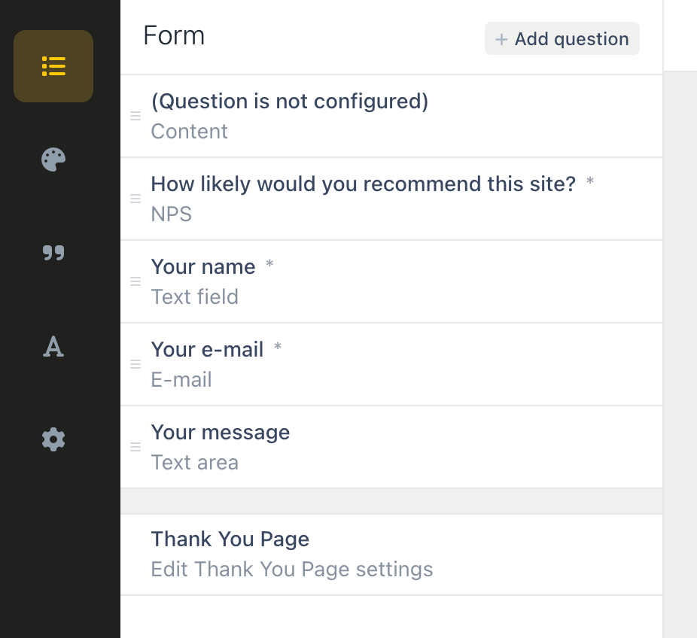Select the Your message text area
This screenshot has width=697, height=638.
[220, 433]
